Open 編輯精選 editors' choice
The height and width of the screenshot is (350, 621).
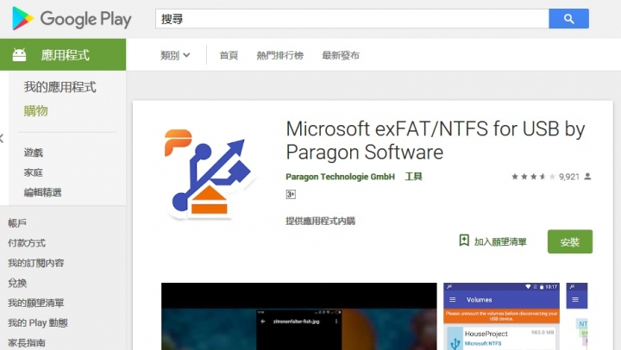click(43, 192)
